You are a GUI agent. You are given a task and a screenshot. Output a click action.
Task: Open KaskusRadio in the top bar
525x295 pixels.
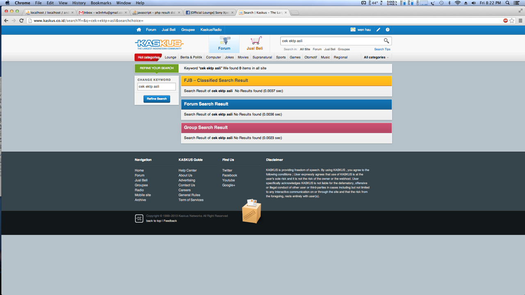point(211,29)
